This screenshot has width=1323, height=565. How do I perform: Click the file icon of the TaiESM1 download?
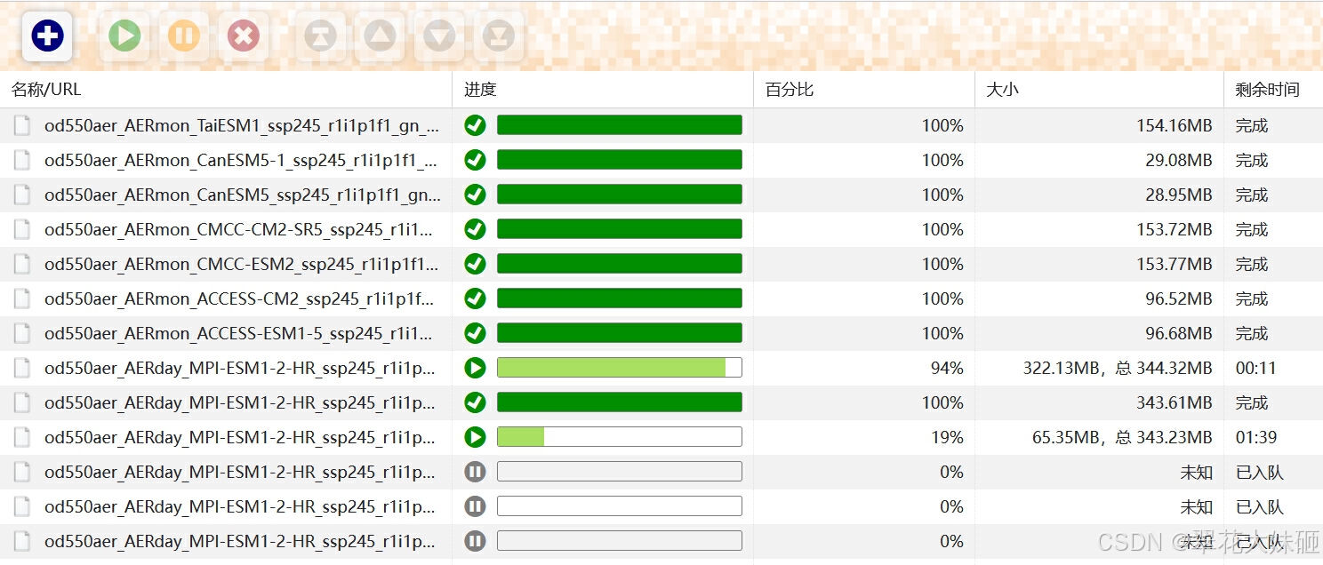[22, 126]
